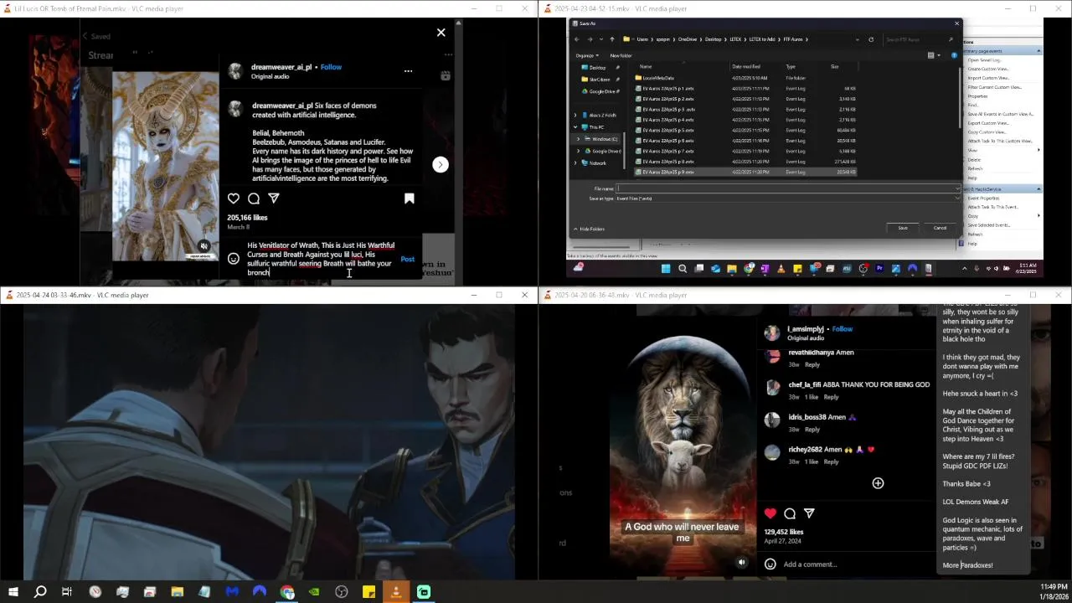The height and width of the screenshot is (603, 1072).
Task: Choose Create Custom View in Actions pane
Action: pyautogui.click(x=988, y=69)
